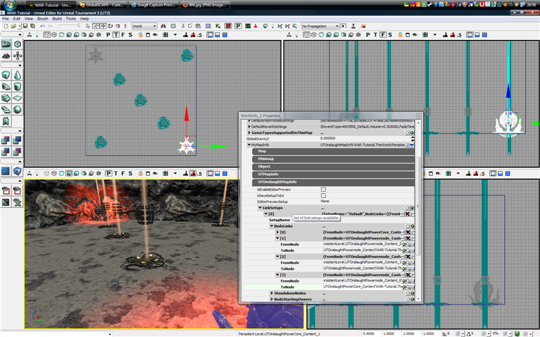Image resolution: width=540 pixels, height=337 pixels.
Task: Open the World coordinate system dropdown
Action: tap(144, 26)
